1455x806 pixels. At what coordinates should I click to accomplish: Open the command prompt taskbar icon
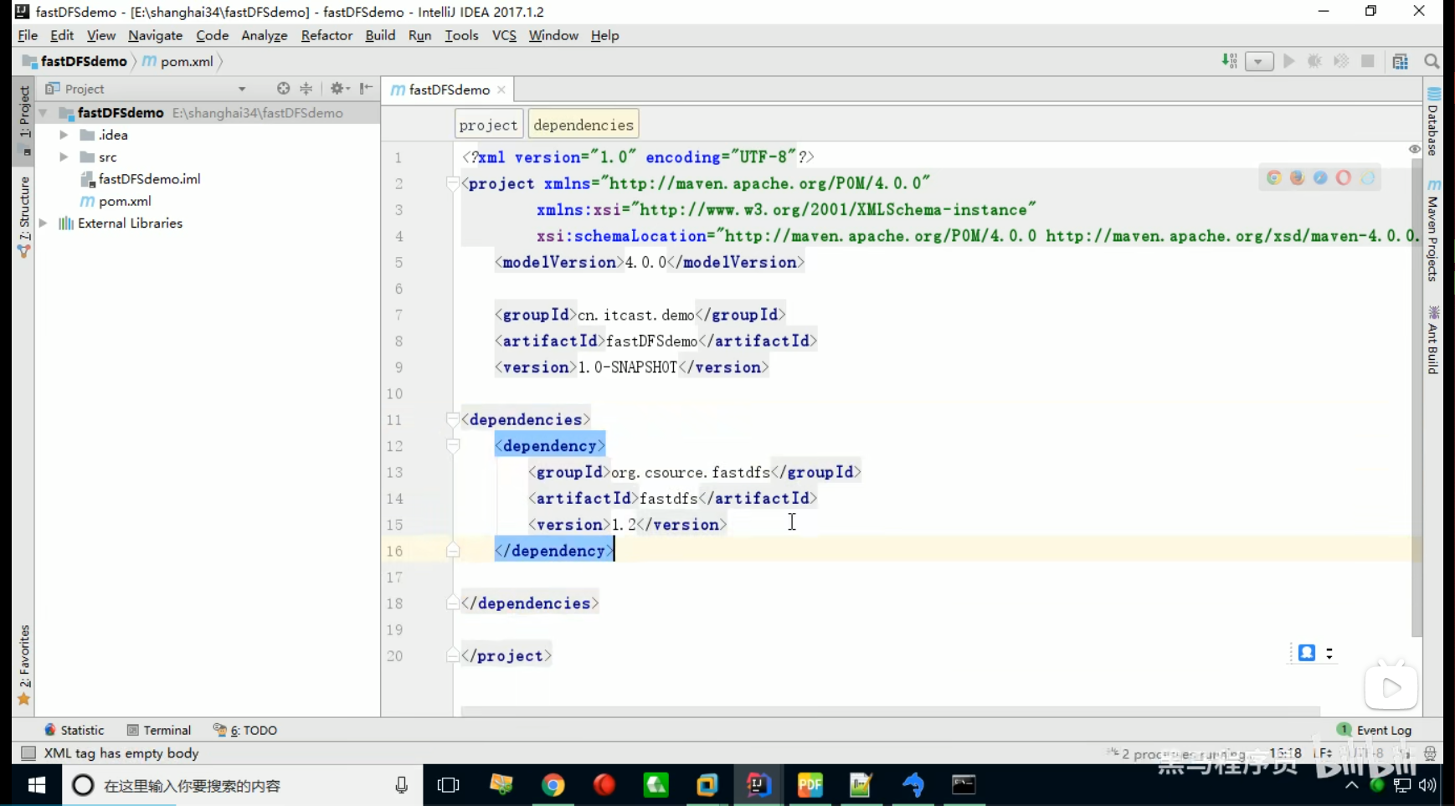[964, 785]
